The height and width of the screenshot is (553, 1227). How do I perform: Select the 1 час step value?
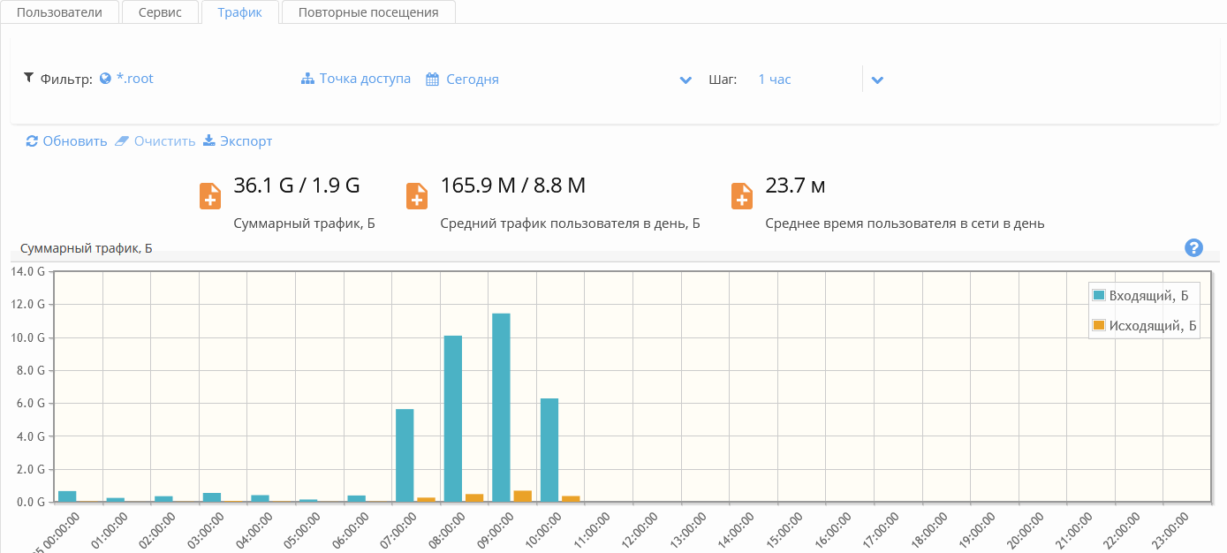[x=775, y=80]
